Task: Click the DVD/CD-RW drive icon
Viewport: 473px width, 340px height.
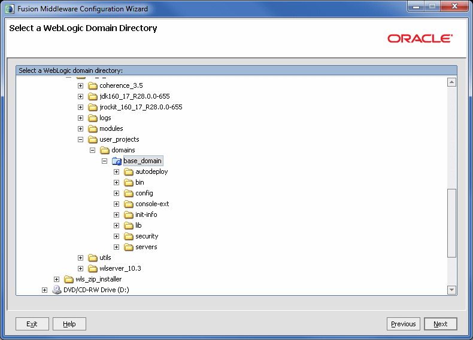Action: [57, 290]
